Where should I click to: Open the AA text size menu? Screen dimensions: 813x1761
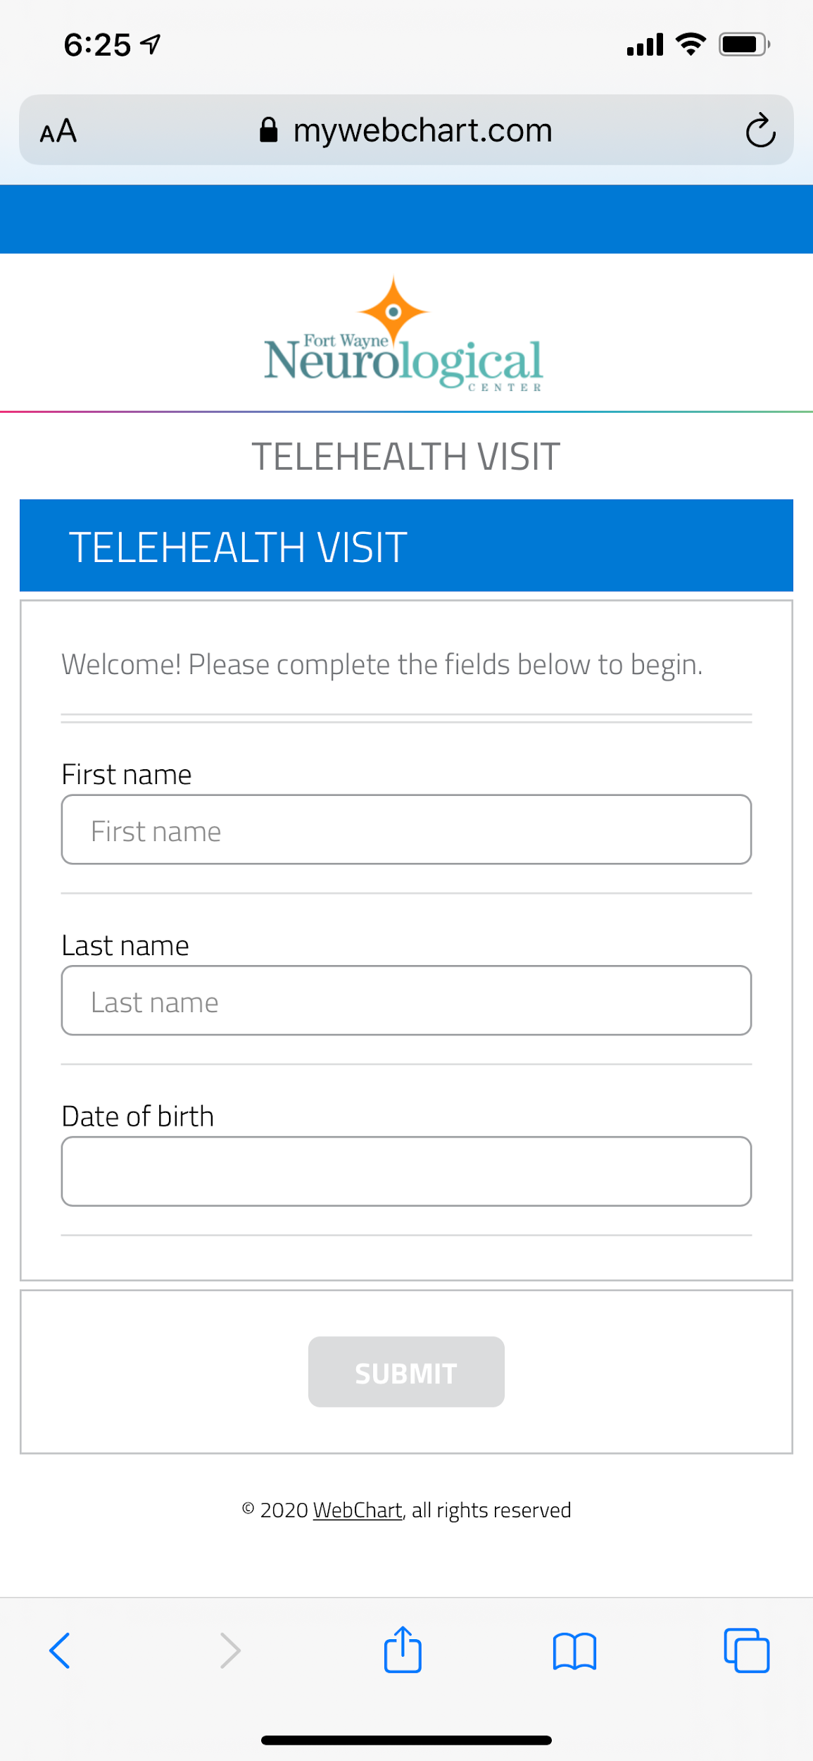[58, 131]
